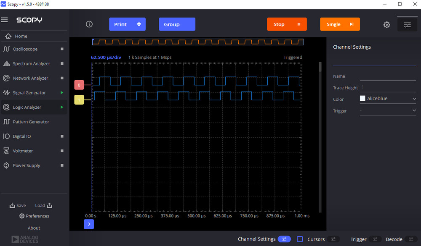The width and height of the screenshot is (421, 246).
Task: Expand the Trigger dropdown in Channel Settings
Action: 387,110
